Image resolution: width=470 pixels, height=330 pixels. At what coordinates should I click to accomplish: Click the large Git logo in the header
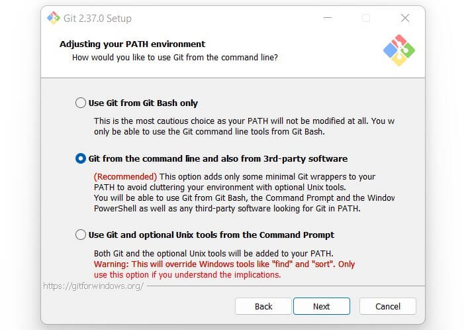click(399, 50)
